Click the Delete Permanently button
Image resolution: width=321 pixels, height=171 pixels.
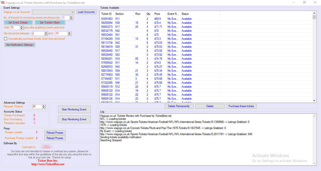click(x=179, y=106)
